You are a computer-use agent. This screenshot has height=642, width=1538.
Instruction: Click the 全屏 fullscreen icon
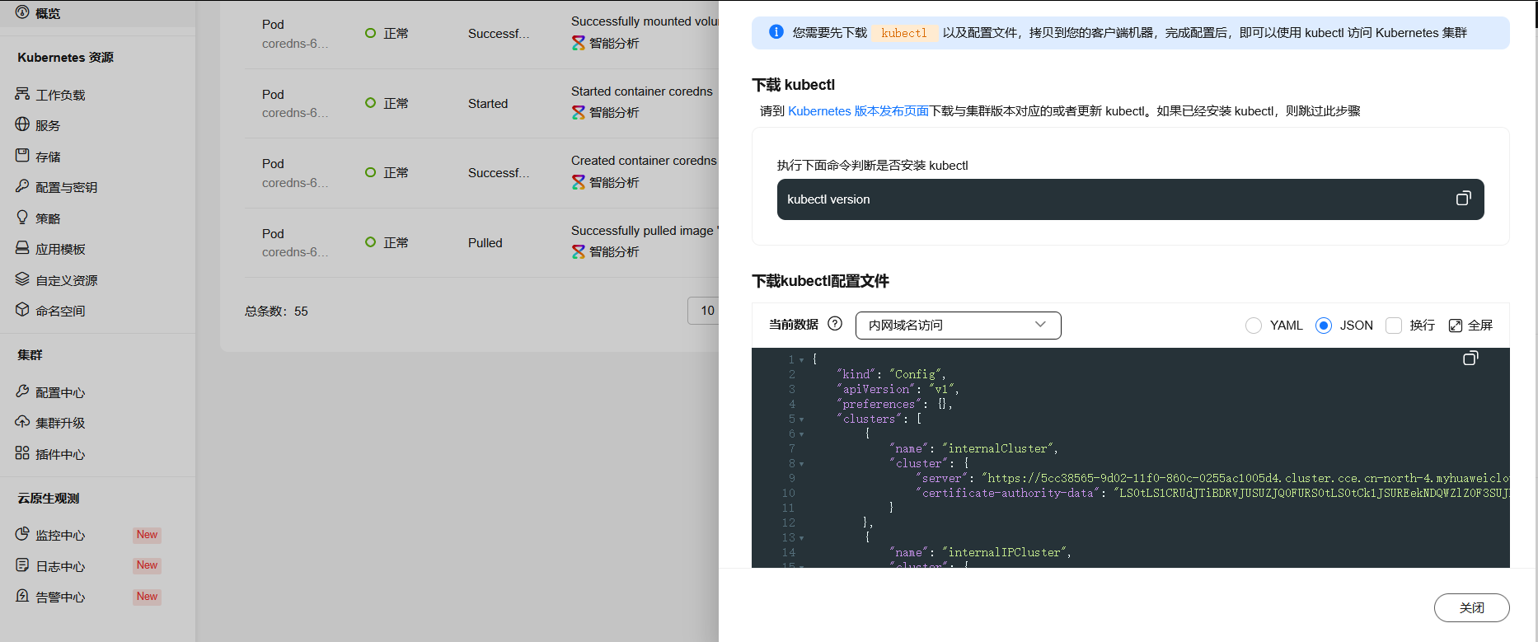coord(1456,326)
